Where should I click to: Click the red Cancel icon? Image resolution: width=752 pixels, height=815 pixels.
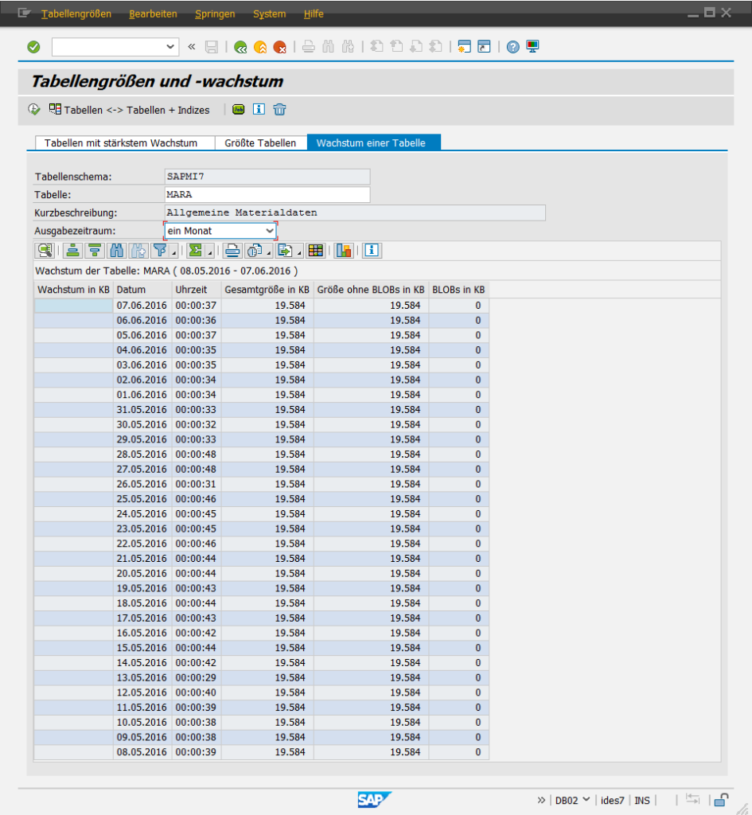280,47
